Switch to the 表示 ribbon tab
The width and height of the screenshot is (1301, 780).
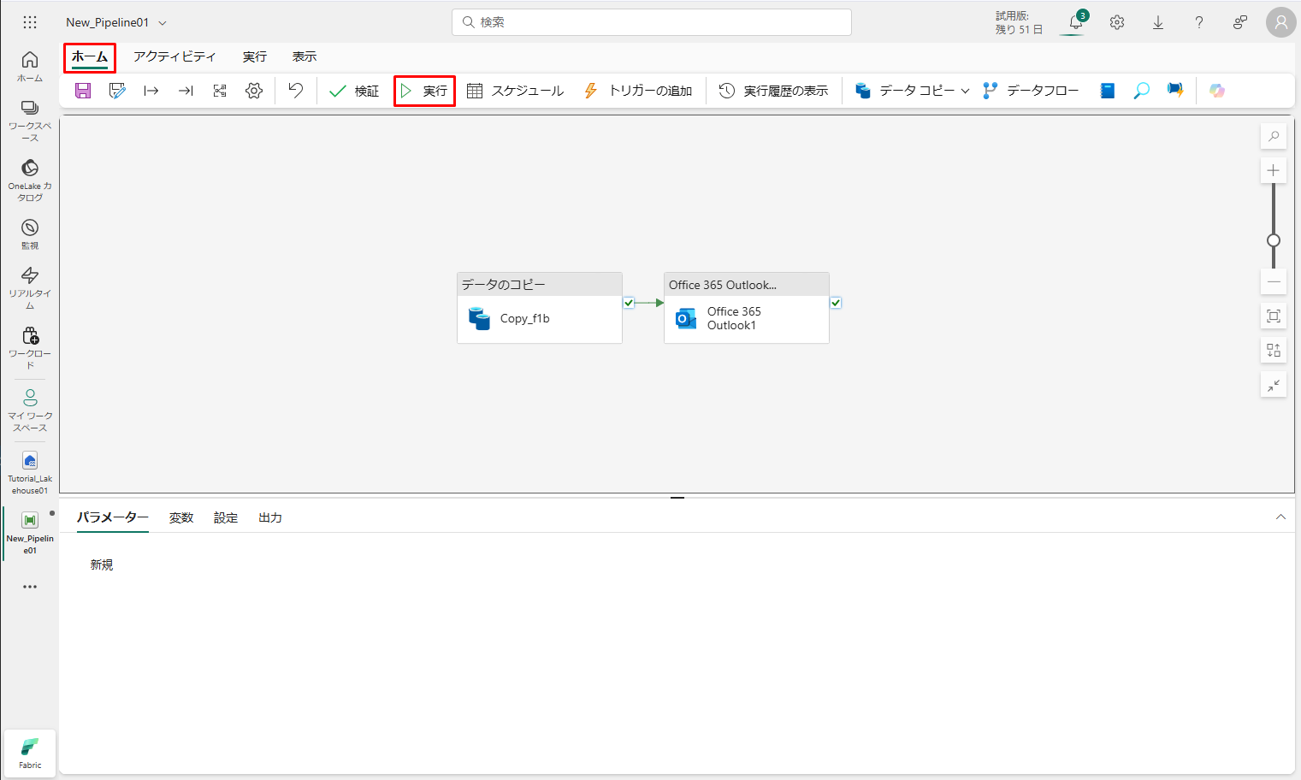point(305,56)
